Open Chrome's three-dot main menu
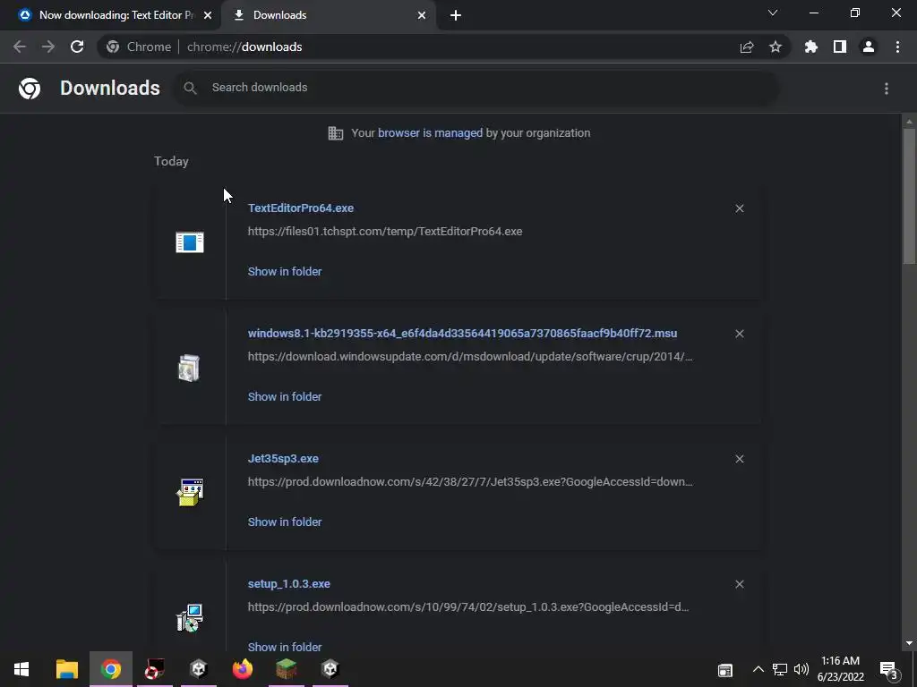Screen dimensions: 917x687 click(x=897, y=47)
